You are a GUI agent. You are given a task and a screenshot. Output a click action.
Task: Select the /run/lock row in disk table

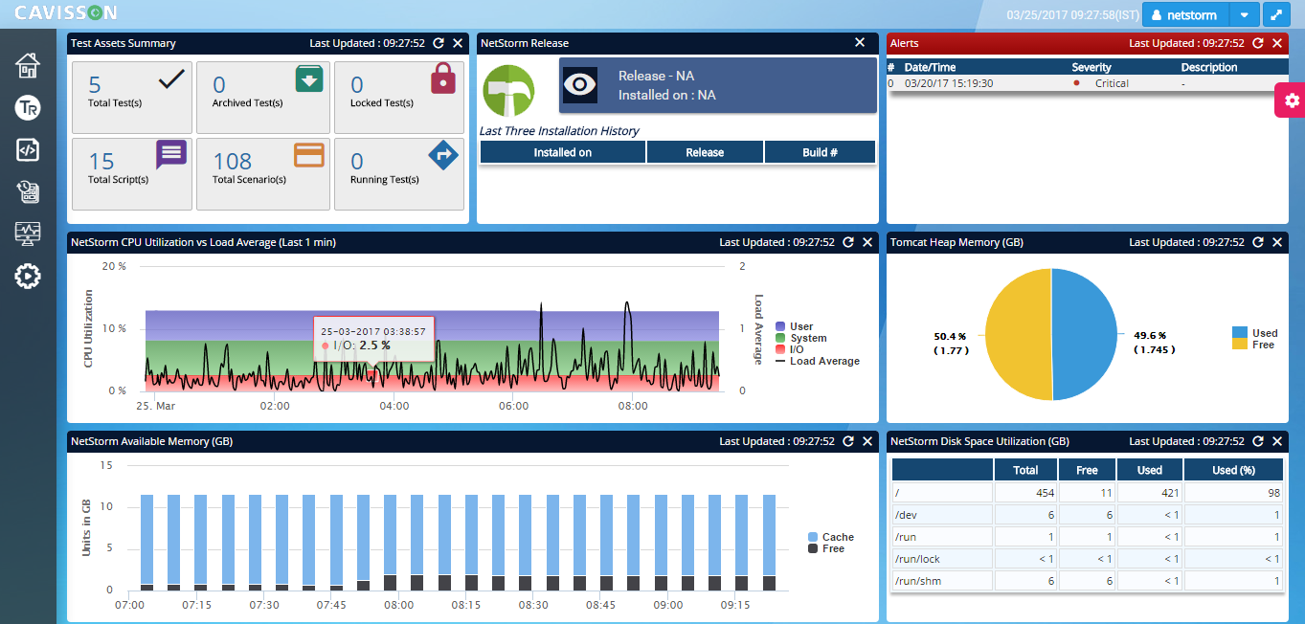[1088, 559]
